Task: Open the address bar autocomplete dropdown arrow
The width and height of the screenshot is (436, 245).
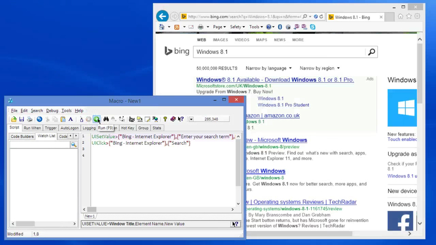Action: click(x=310, y=17)
